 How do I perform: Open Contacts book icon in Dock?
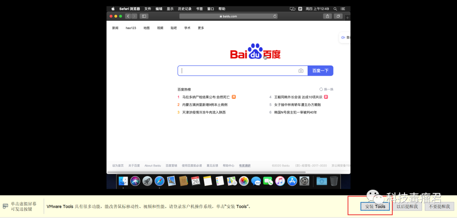pyautogui.click(x=183, y=181)
